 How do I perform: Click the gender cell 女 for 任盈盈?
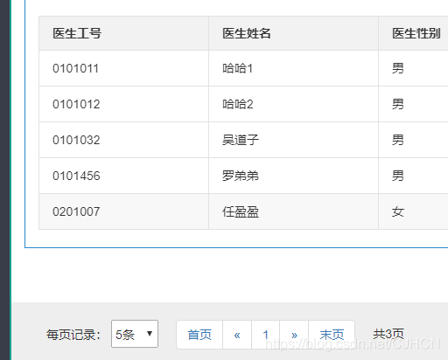[x=413, y=211]
